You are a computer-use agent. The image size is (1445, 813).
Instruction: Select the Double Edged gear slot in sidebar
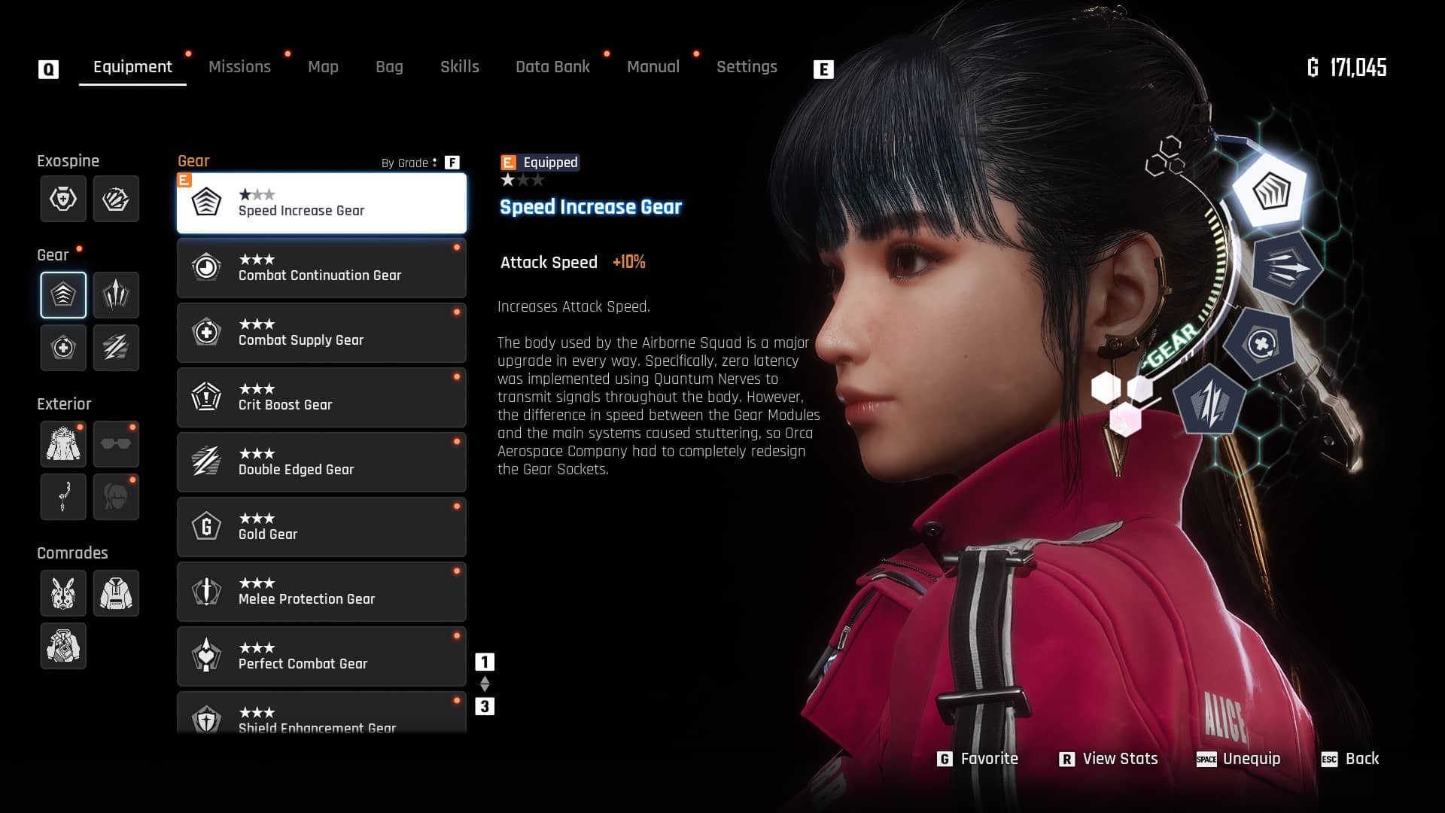116,348
